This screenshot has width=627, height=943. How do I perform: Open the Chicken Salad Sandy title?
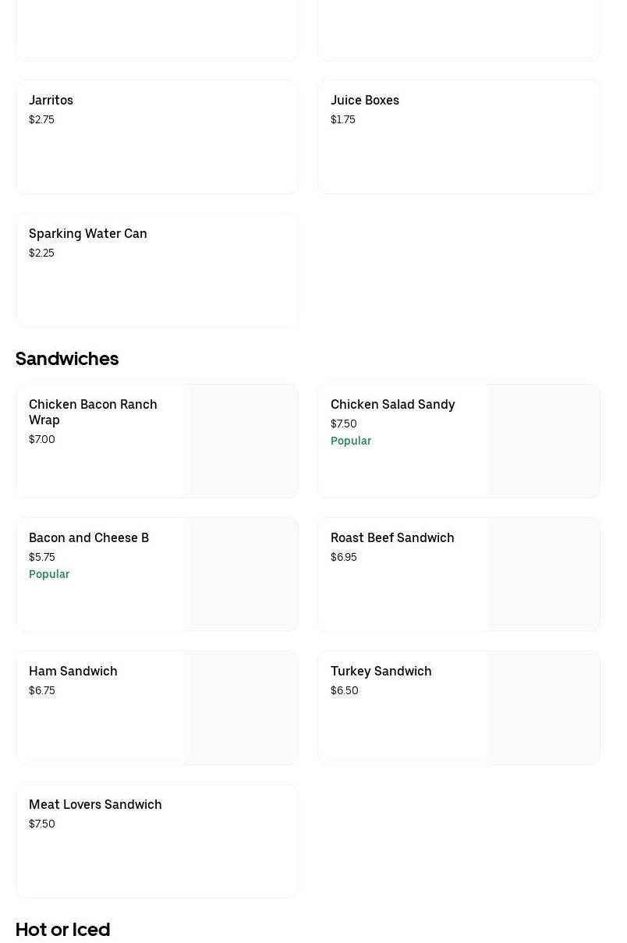(x=392, y=405)
